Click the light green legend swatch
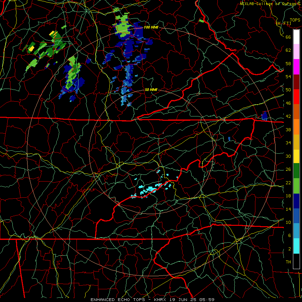302x302 pixels. click(296, 186)
